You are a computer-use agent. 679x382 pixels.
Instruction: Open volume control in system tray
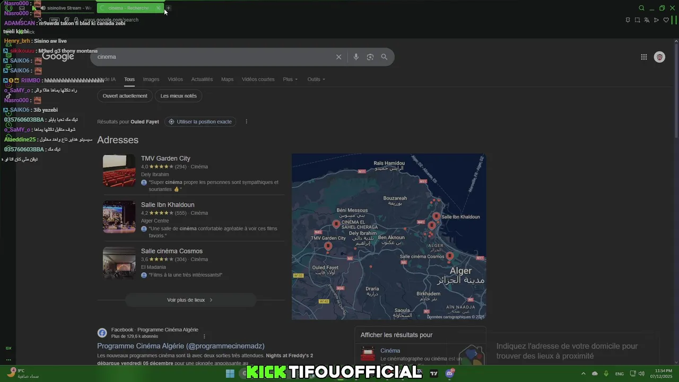pyautogui.click(x=641, y=374)
